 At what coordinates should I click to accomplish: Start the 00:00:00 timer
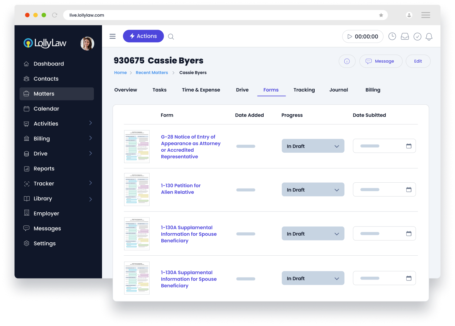[x=350, y=37]
